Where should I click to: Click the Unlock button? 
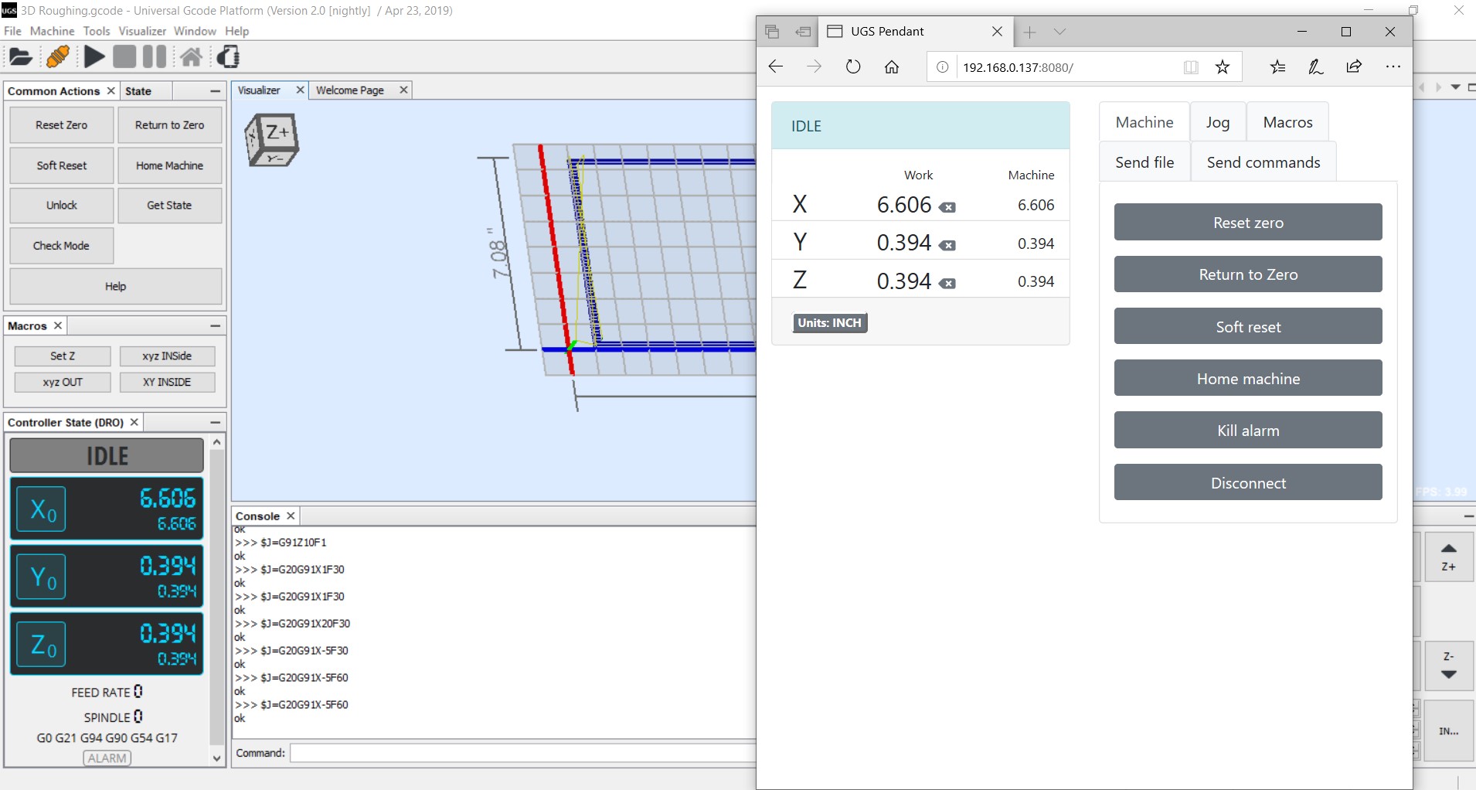click(62, 206)
